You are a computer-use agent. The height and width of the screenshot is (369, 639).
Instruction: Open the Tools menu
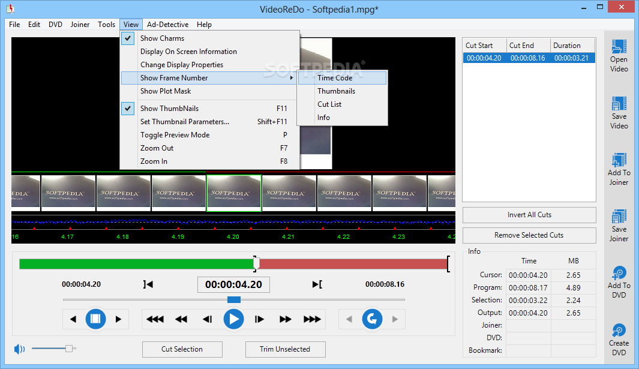coord(106,25)
